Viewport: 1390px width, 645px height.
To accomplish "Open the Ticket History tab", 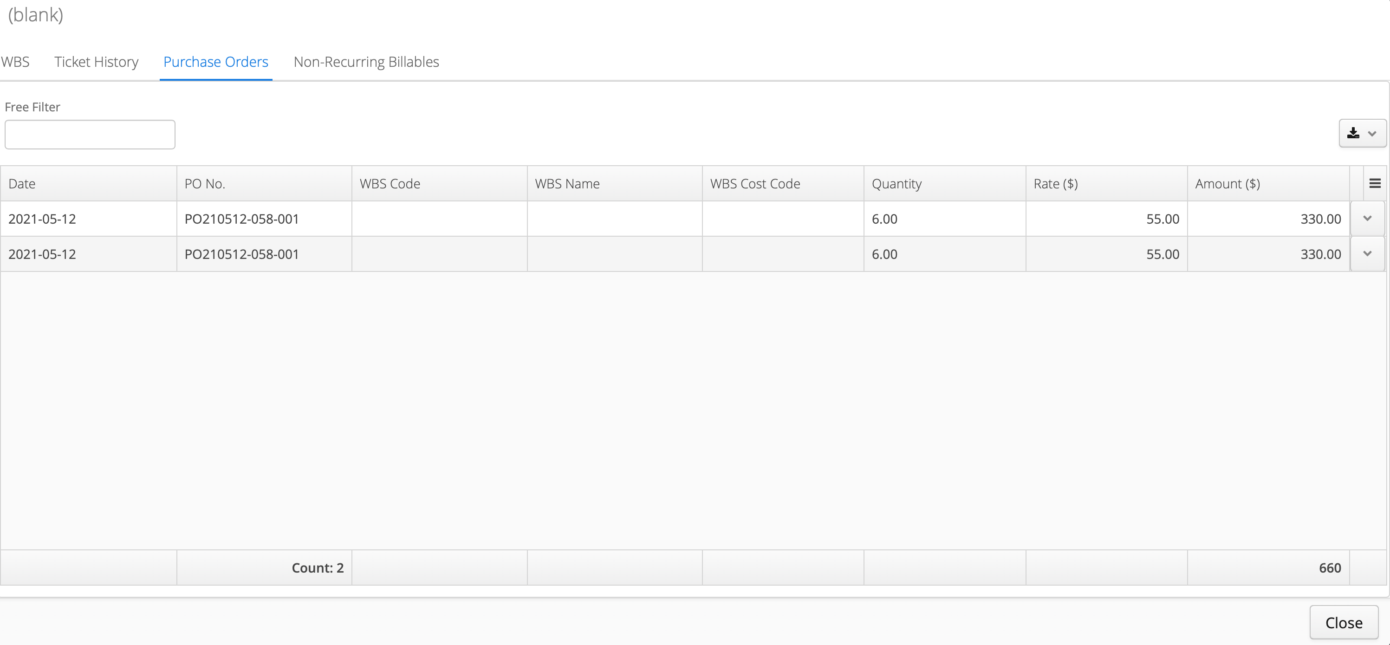I will tap(97, 62).
